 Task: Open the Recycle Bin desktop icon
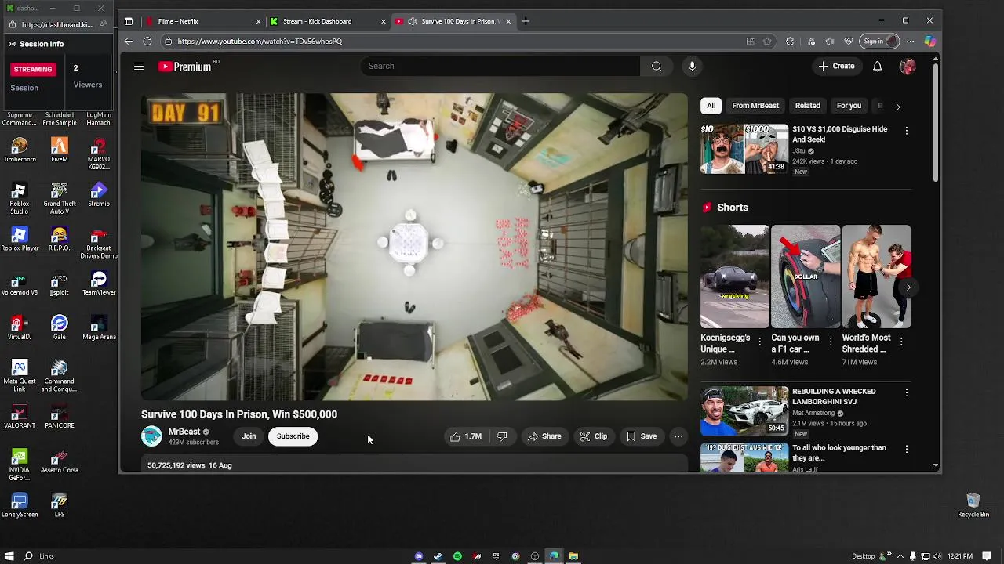pyautogui.click(x=973, y=505)
